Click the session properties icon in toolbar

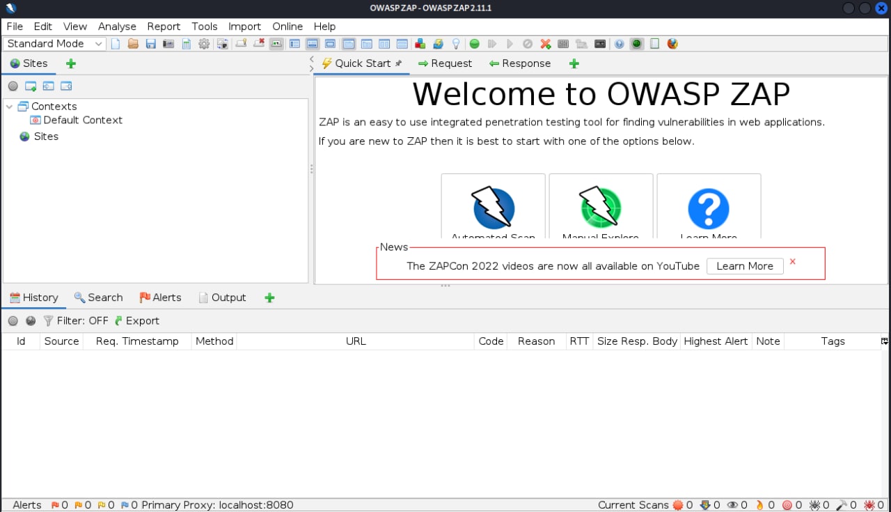187,44
